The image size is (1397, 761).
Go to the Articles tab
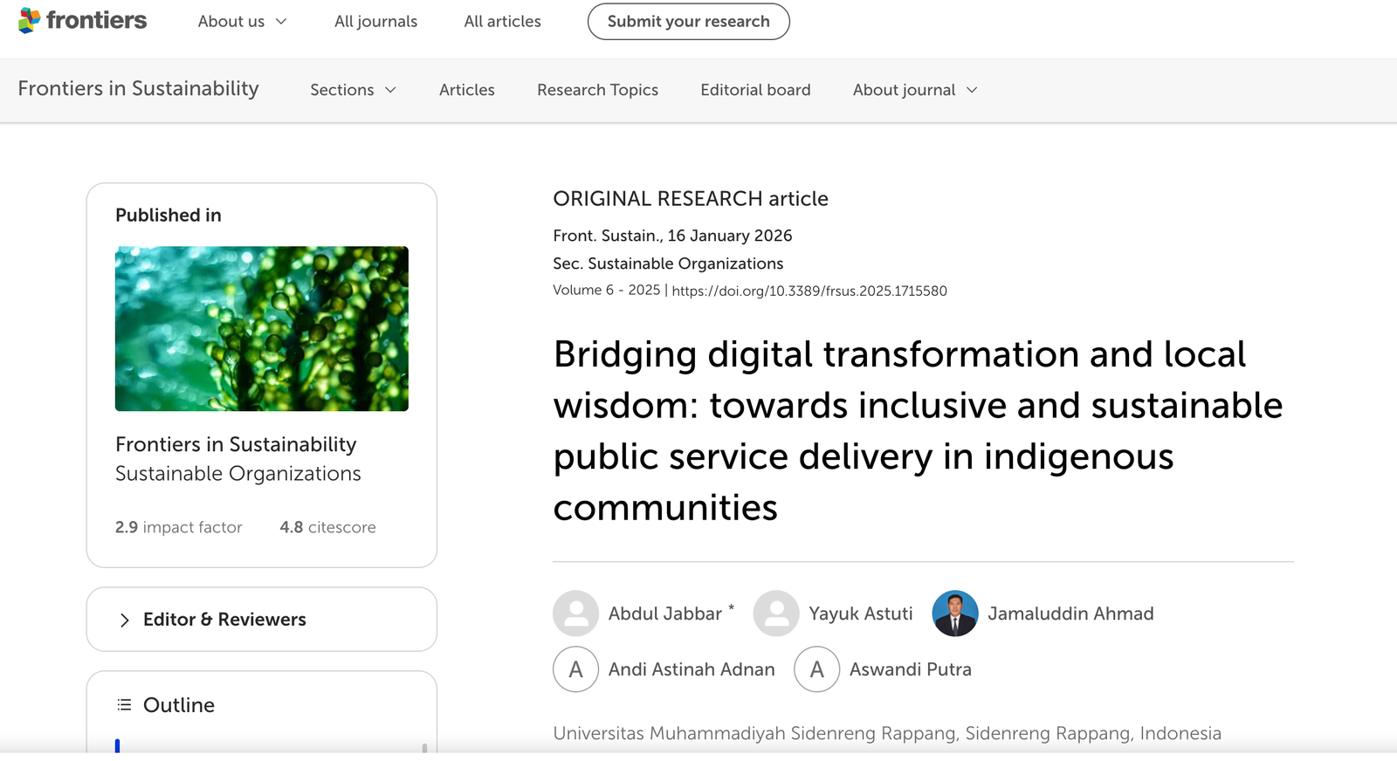tap(466, 90)
